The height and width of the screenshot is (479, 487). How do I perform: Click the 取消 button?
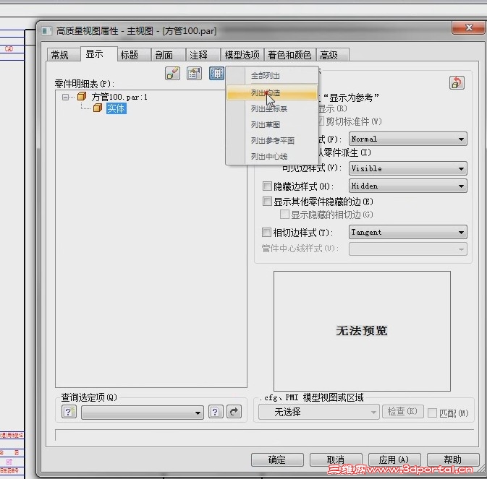click(336, 459)
